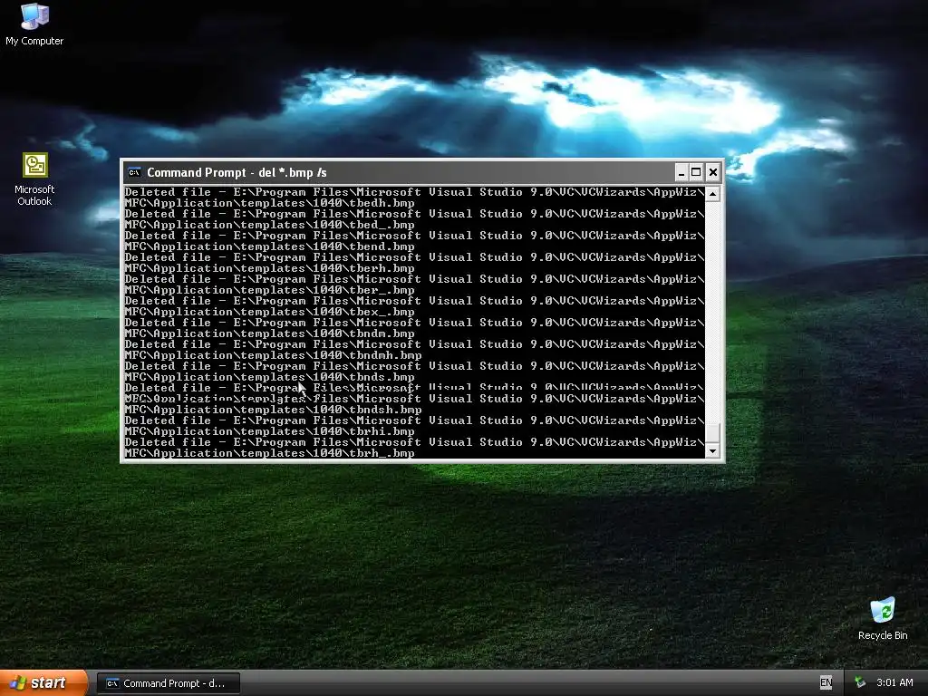
Task: Click the line ending with tberh.bmp
Action: pos(269,268)
